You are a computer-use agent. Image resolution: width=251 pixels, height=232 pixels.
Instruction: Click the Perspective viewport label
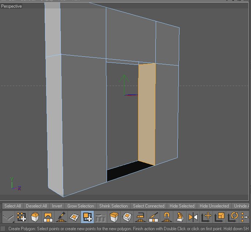[x=11, y=6]
